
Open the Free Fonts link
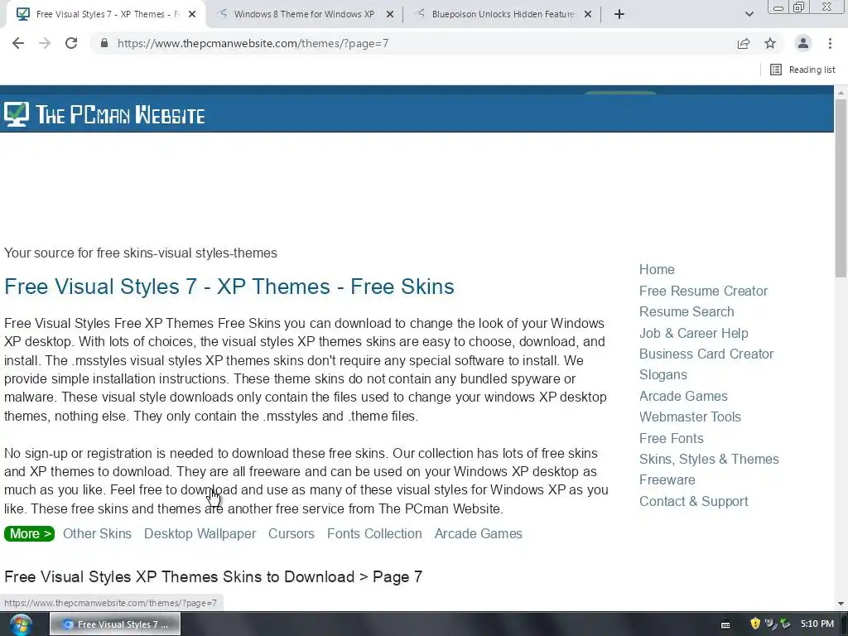pyautogui.click(x=671, y=438)
